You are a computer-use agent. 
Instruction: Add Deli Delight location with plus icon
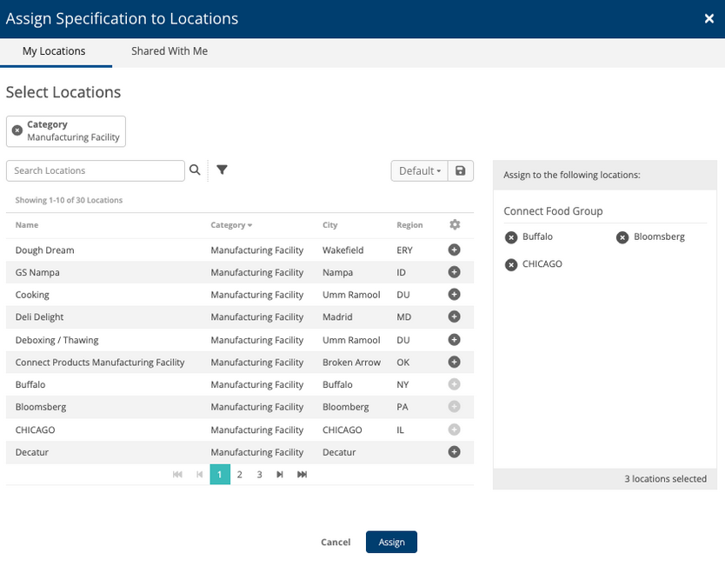pos(454,317)
